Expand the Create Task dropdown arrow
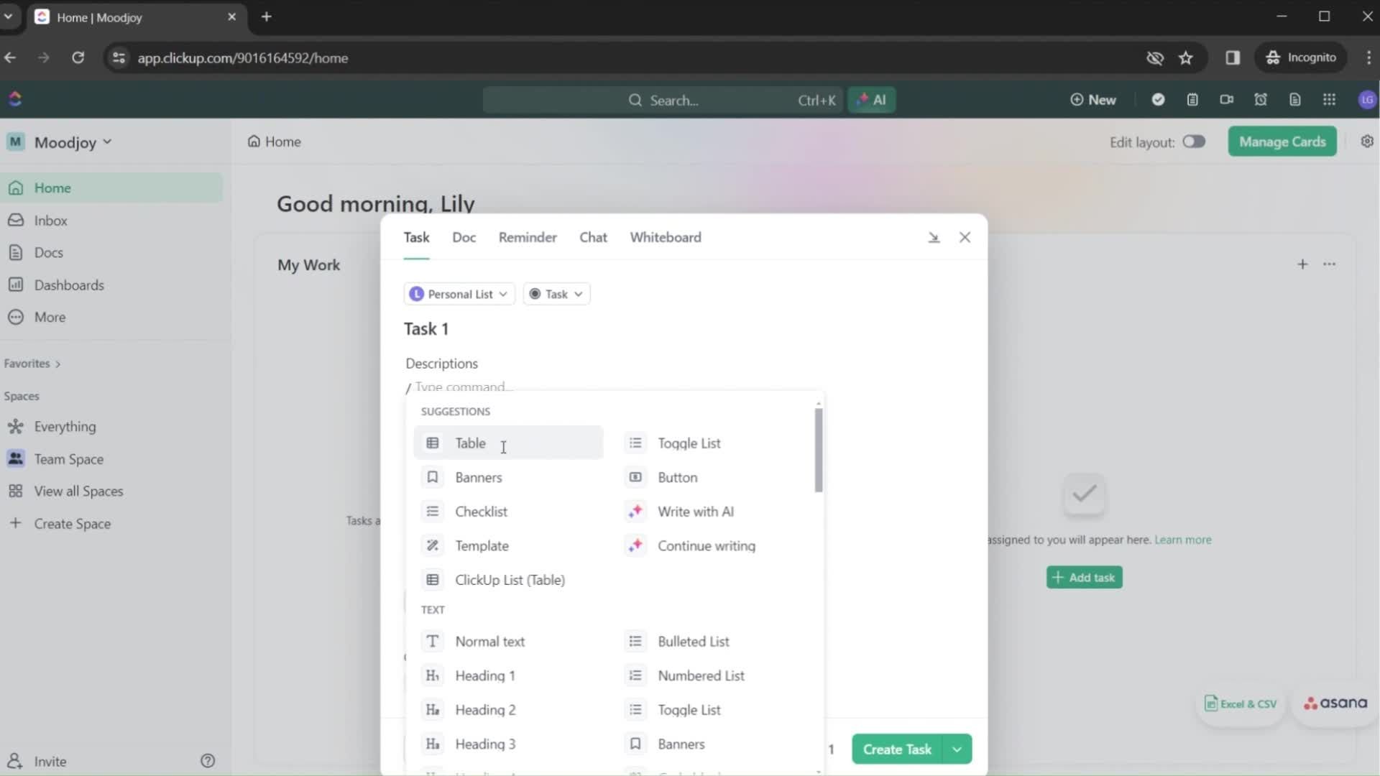 pos(957,749)
